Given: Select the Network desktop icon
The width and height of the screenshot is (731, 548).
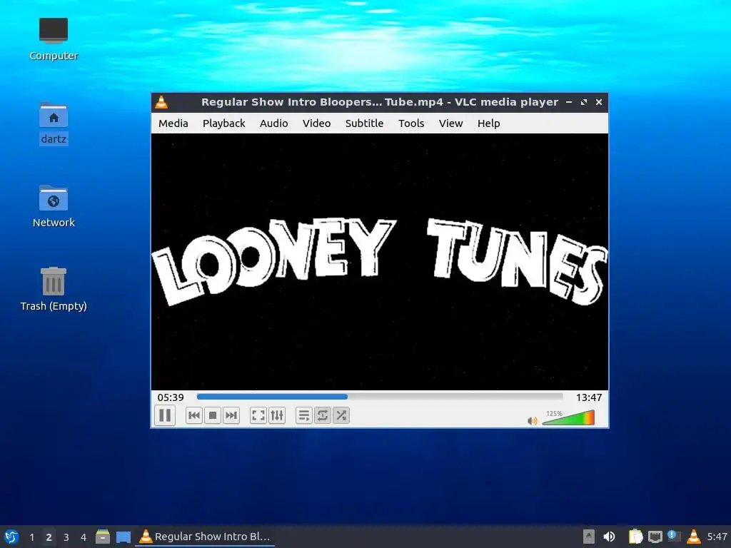Looking at the screenshot, I should coord(54,206).
